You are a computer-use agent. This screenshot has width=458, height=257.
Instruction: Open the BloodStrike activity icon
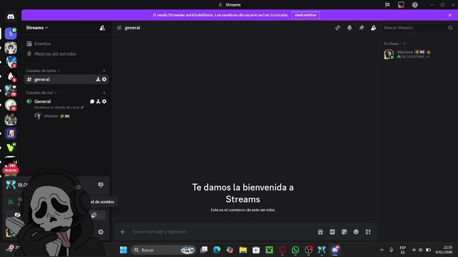coord(11,185)
